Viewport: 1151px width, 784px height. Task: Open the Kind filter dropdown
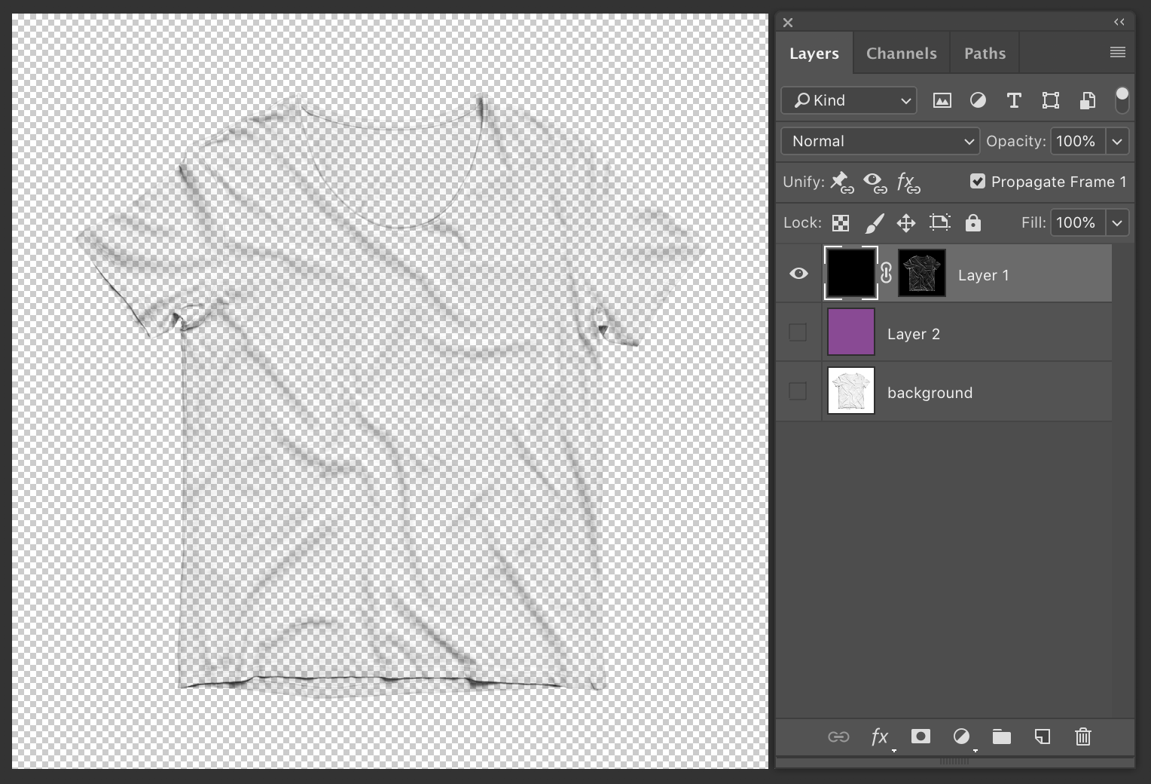[x=848, y=100]
